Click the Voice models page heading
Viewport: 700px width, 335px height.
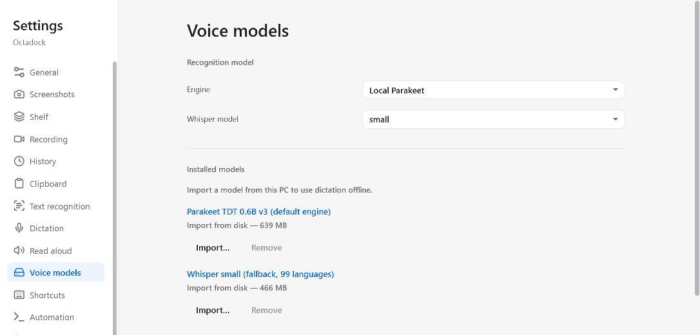(x=237, y=31)
